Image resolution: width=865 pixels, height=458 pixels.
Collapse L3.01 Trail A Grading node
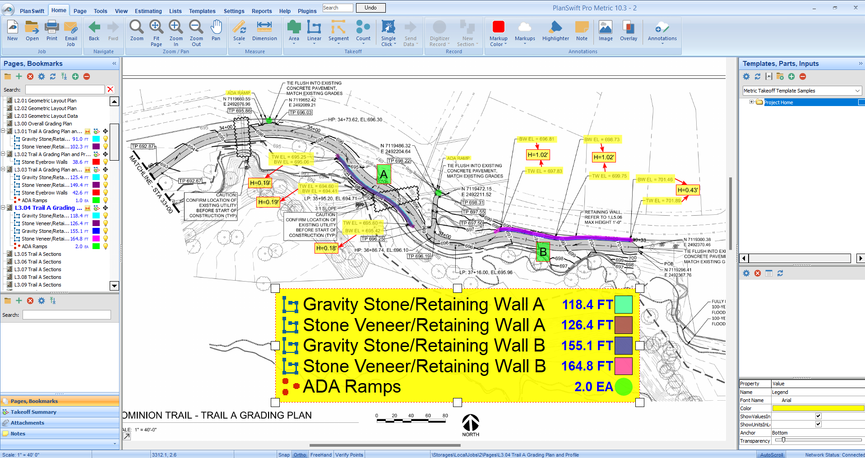point(3,131)
